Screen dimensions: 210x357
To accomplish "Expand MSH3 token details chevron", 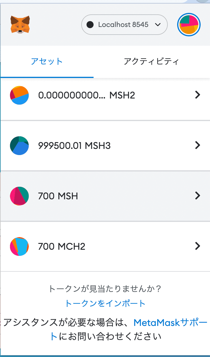I will coord(198,145).
